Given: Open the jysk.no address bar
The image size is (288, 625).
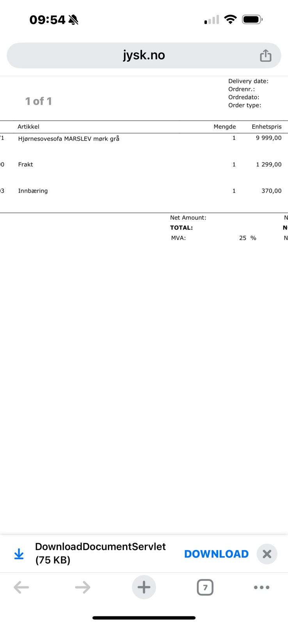Looking at the screenshot, I should tap(144, 55).
